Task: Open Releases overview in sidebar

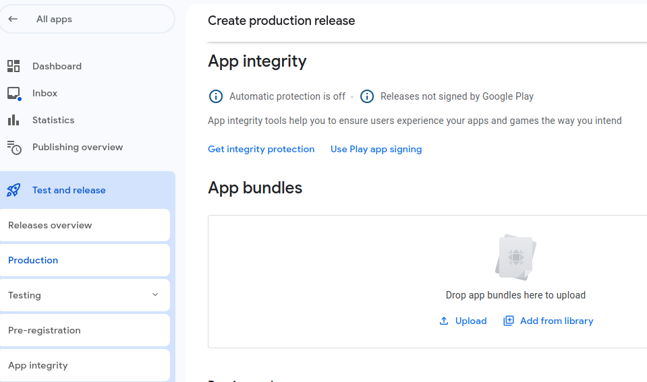Action: pyautogui.click(x=50, y=225)
